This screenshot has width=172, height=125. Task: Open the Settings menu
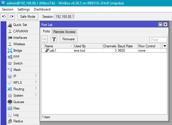pos(24,9)
